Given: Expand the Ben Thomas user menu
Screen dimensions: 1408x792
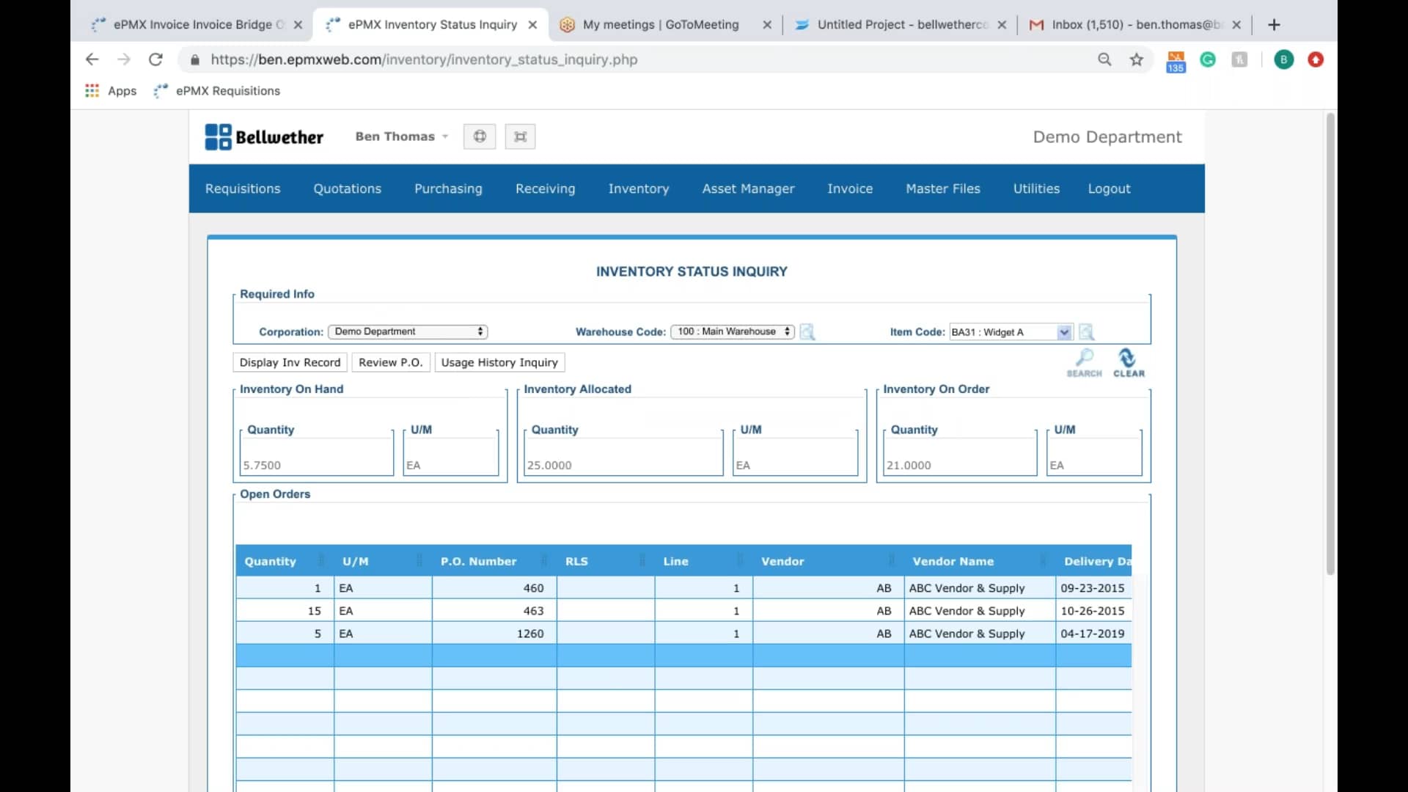Looking at the screenshot, I should pyautogui.click(x=401, y=136).
